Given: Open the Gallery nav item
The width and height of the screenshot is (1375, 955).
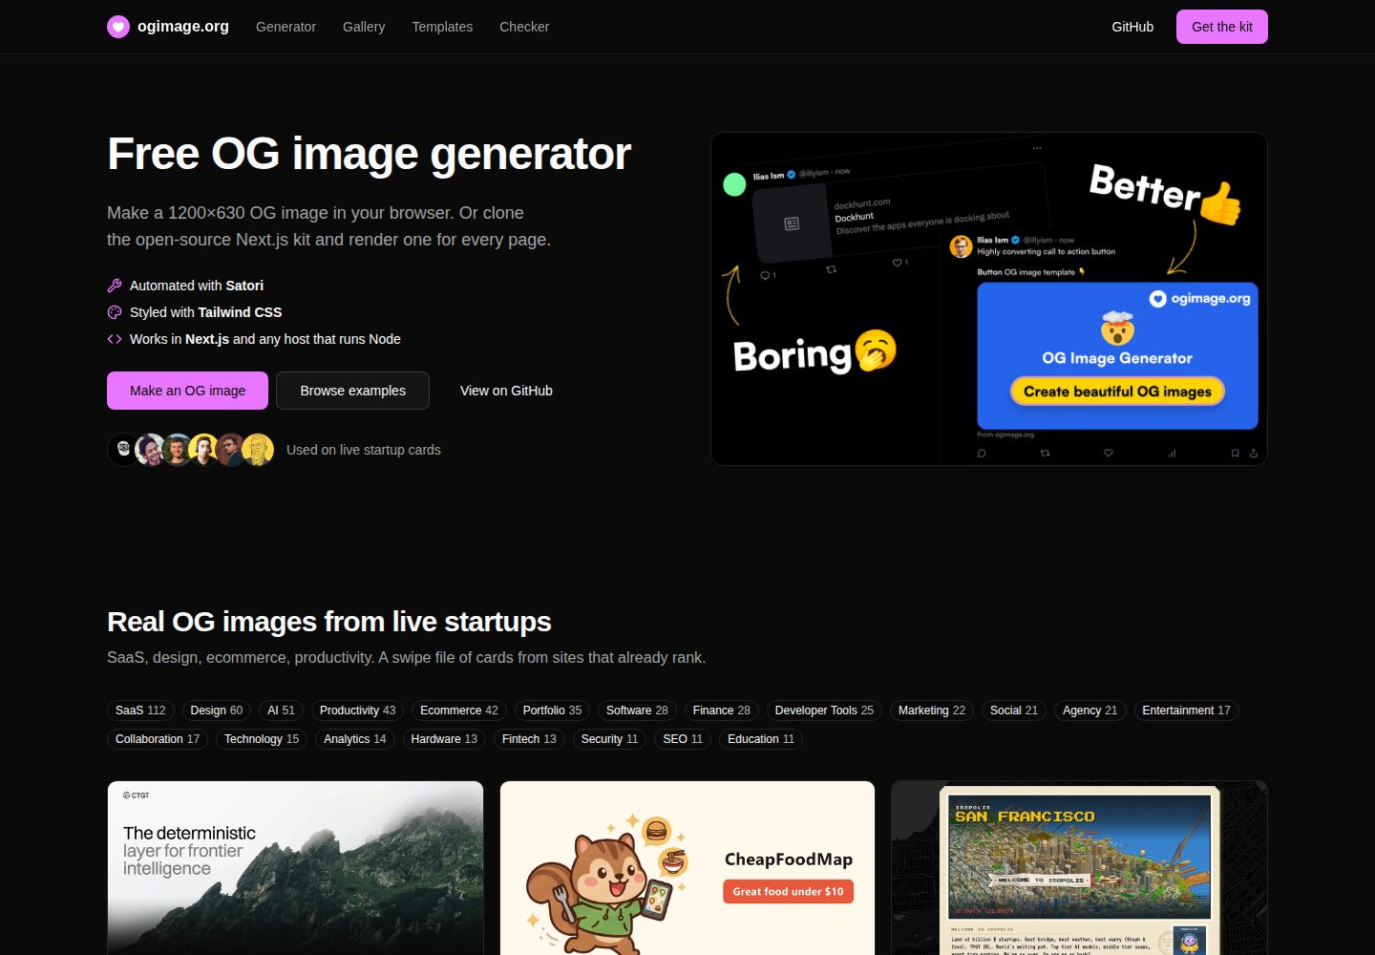Looking at the screenshot, I should coord(364,27).
